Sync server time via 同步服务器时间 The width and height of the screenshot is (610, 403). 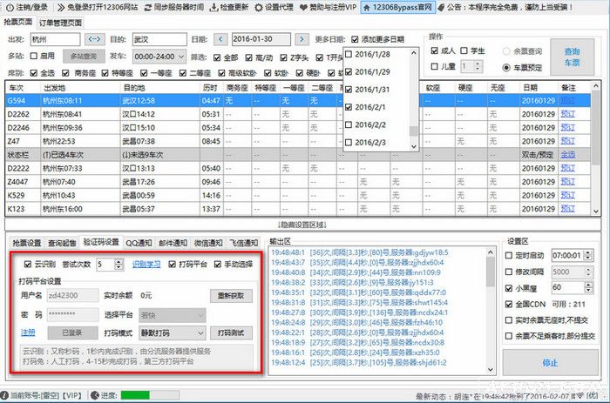pyautogui.click(x=173, y=7)
